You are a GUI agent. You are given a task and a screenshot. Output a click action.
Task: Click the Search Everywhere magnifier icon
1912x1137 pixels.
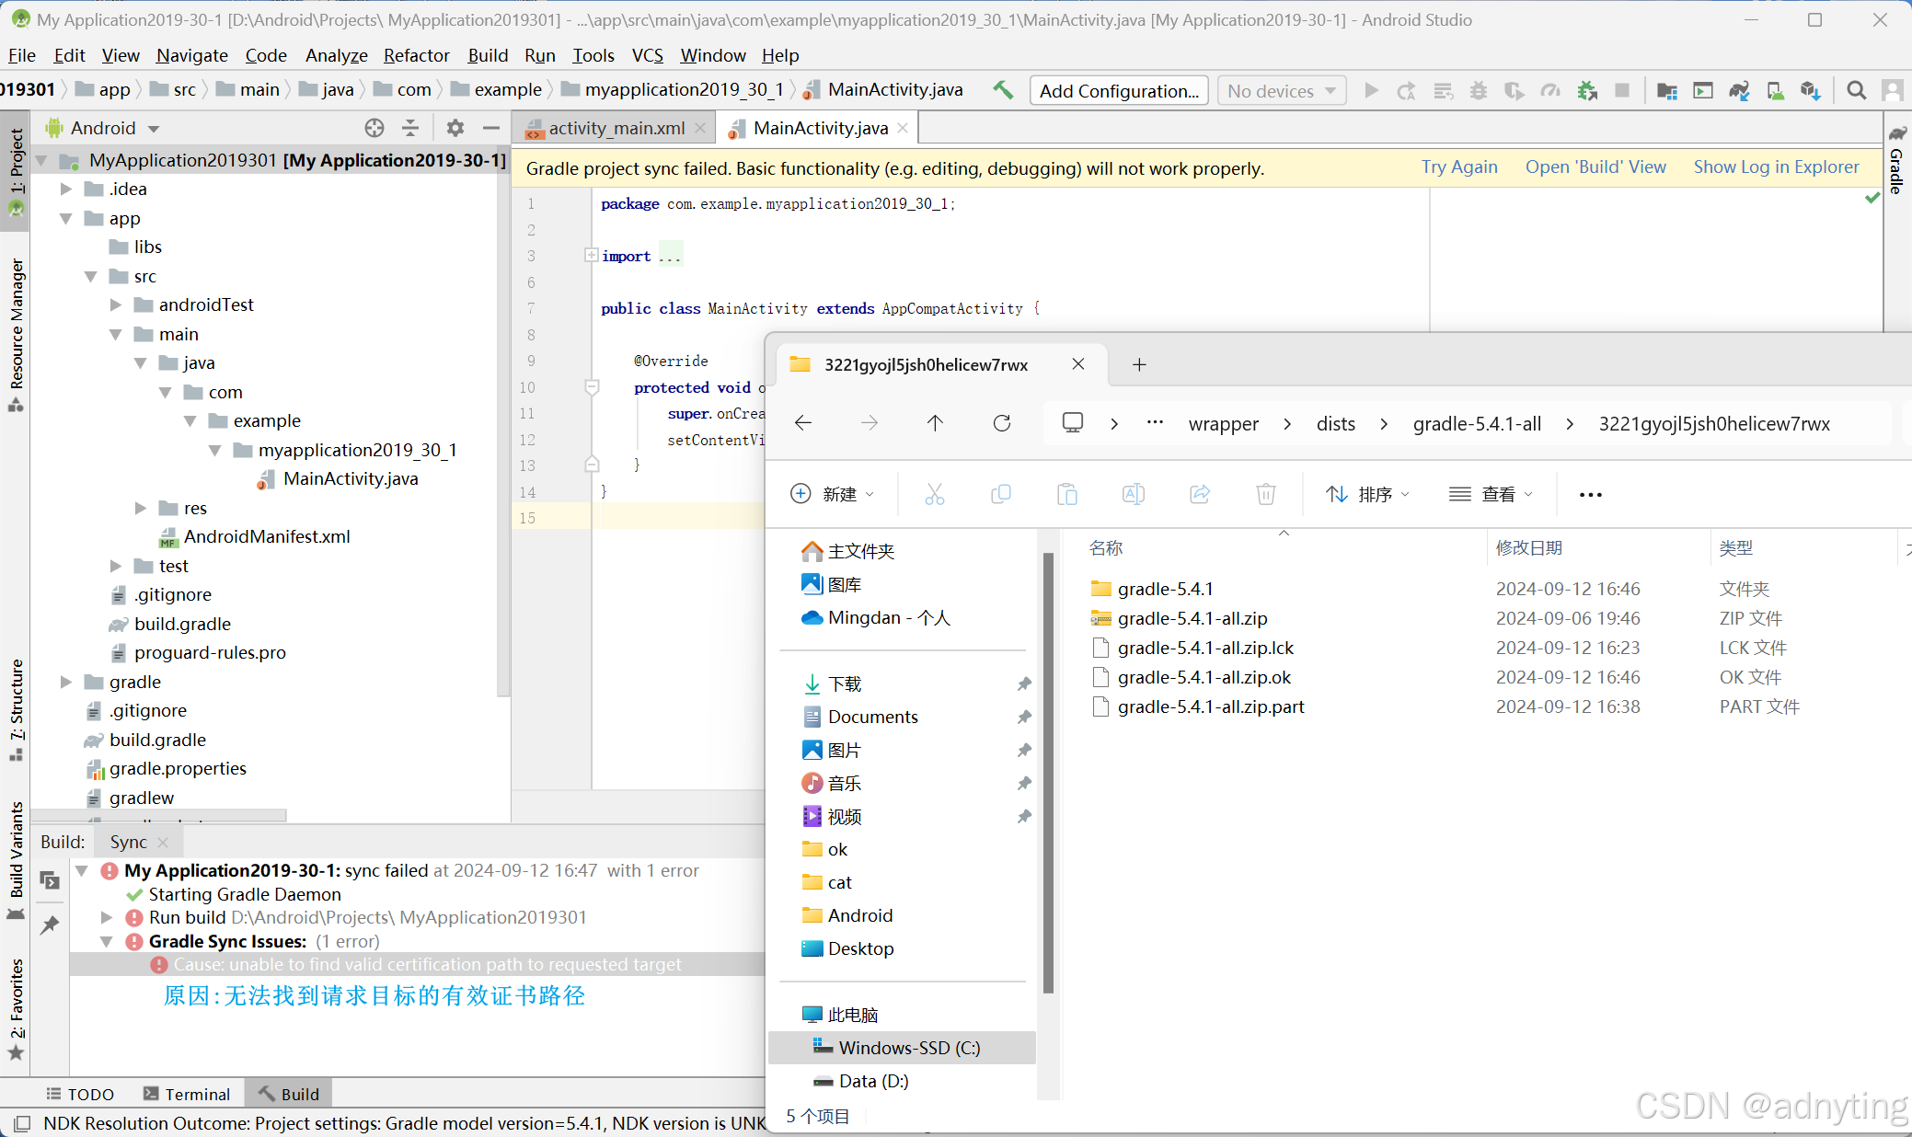click(1856, 90)
